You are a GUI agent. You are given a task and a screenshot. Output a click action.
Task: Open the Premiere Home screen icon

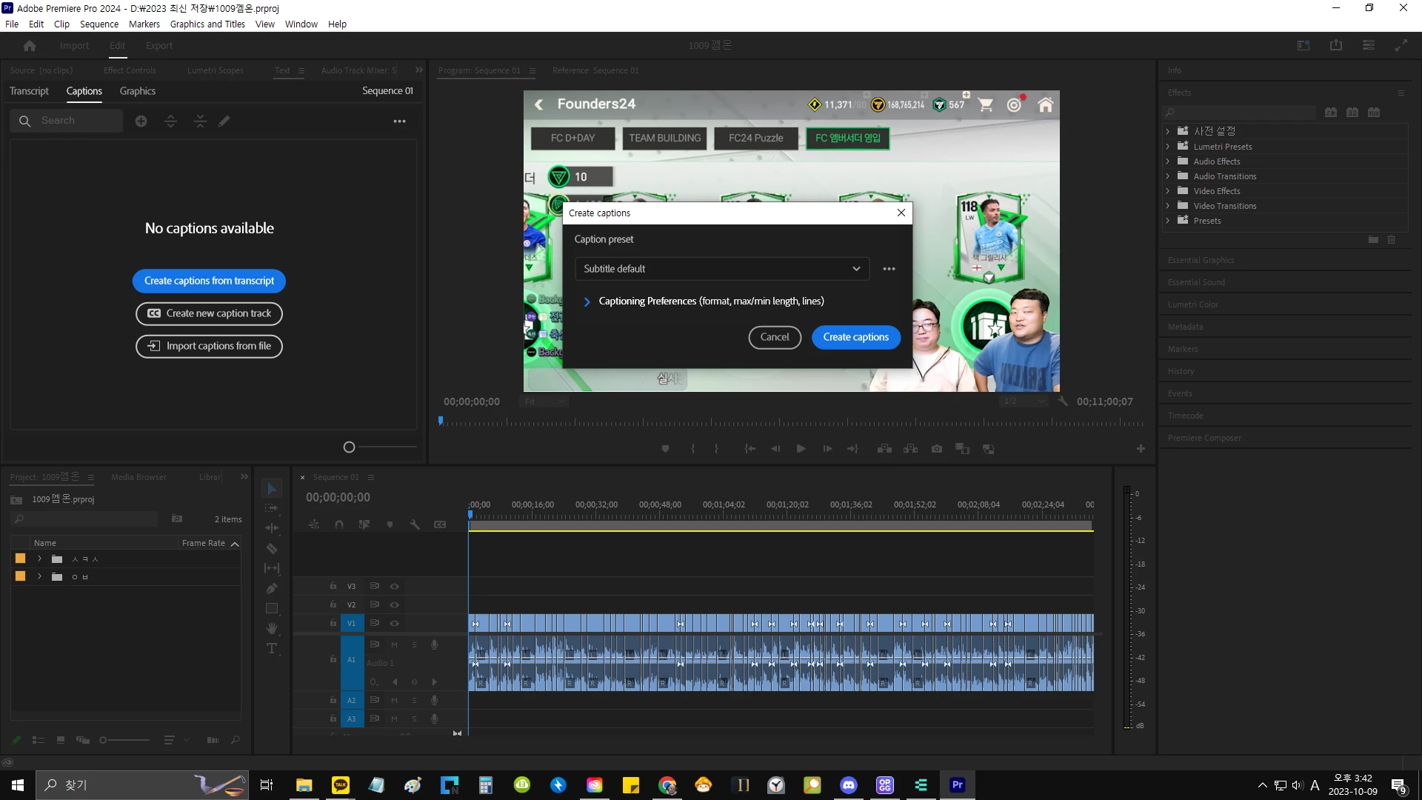pyautogui.click(x=30, y=46)
